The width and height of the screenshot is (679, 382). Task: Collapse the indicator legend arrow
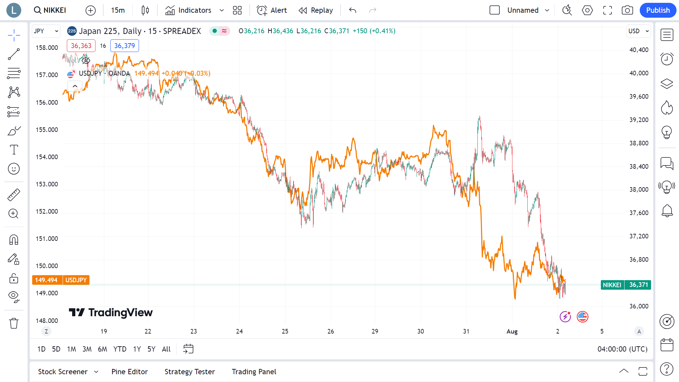click(75, 86)
